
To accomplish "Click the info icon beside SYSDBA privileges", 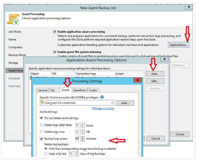I will pyautogui.click(x=102, y=97).
